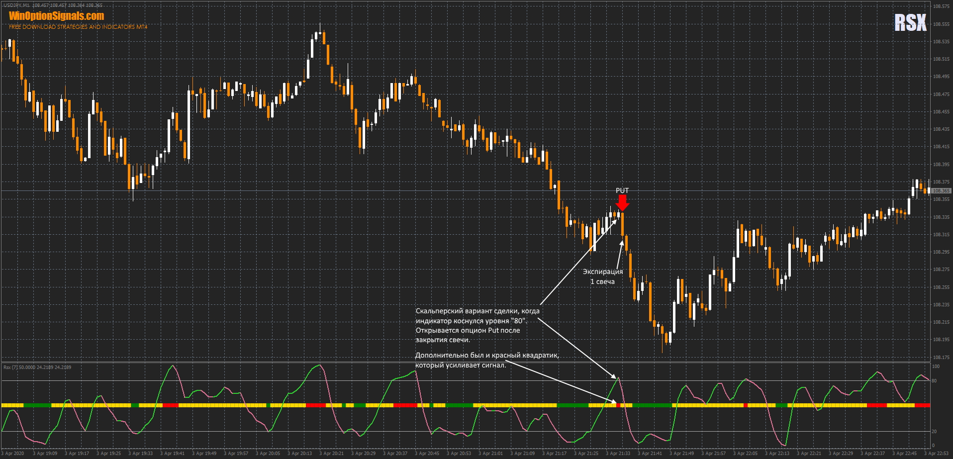The width and height of the screenshot is (953, 459).
Task: Select the PUT text label above arrow
Action: pos(622,190)
